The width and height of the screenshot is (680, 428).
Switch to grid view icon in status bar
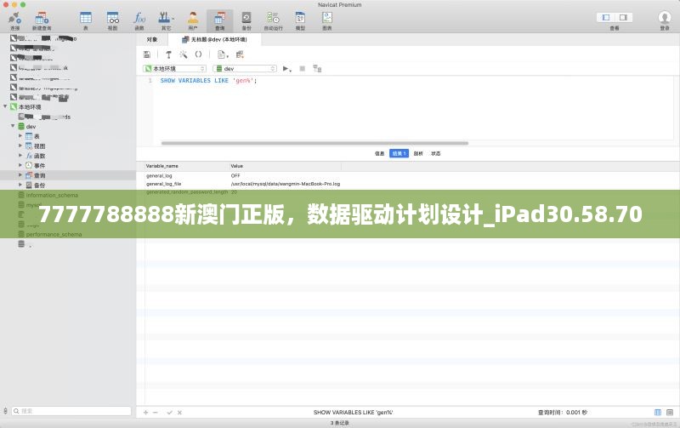pyautogui.click(x=657, y=413)
